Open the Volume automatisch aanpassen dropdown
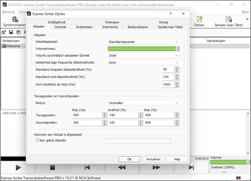 tap(144, 56)
